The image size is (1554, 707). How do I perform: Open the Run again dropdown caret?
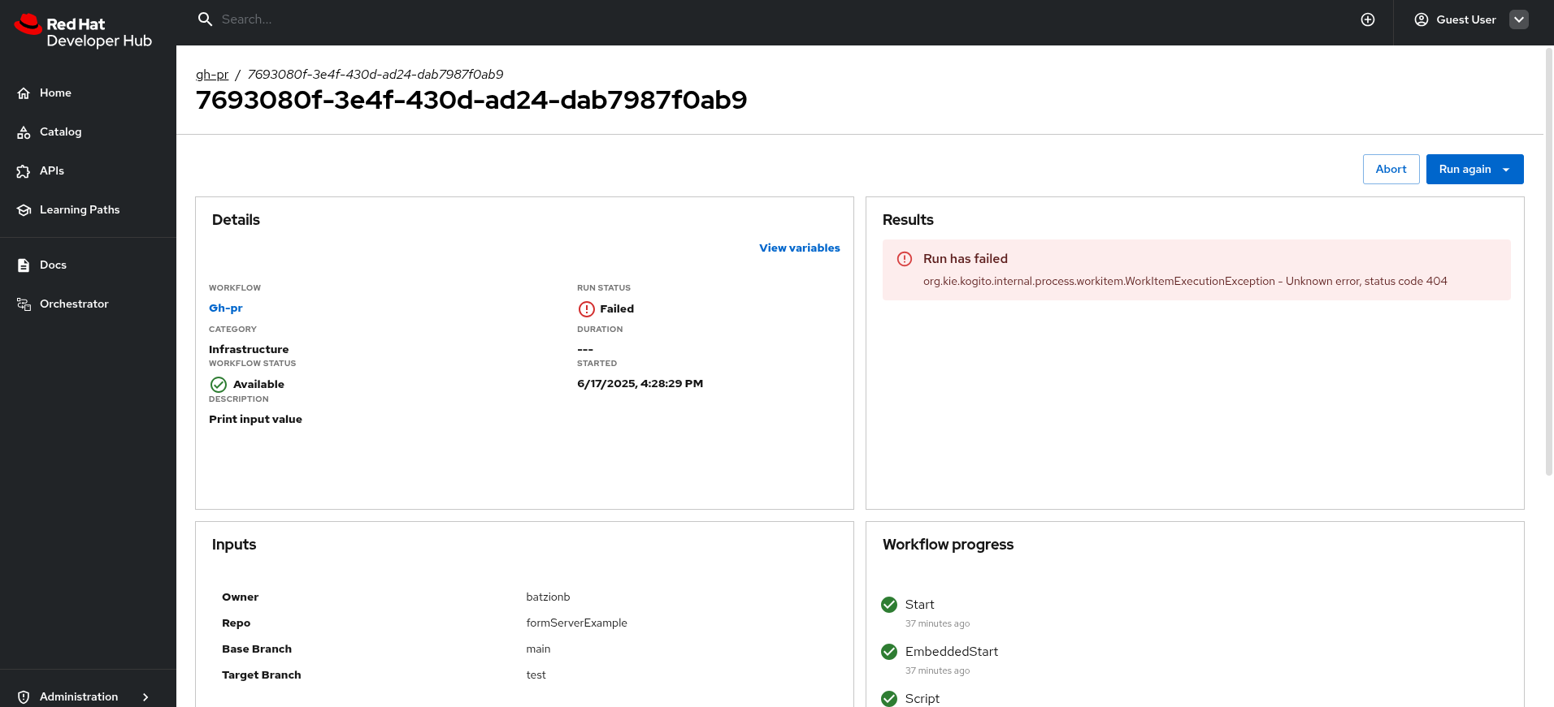pyautogui.click(x=1506, y=170)
